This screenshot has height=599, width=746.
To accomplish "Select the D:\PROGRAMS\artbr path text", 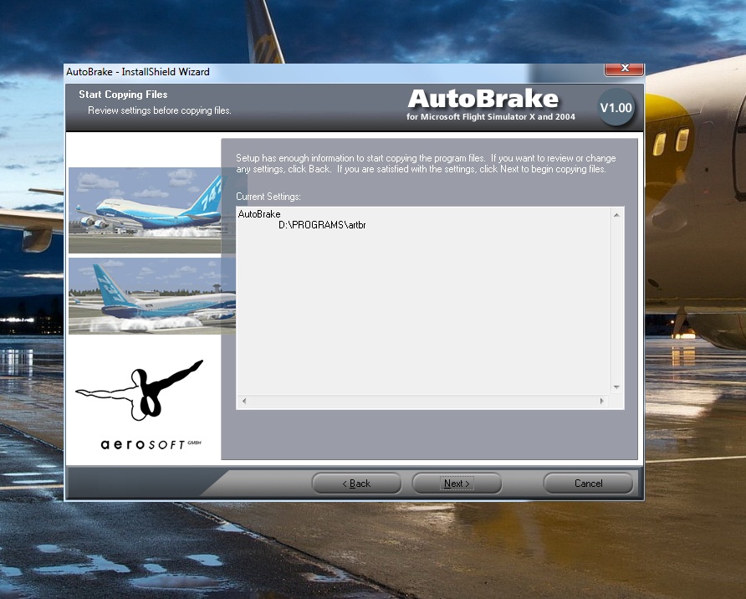I will (322, 225).
